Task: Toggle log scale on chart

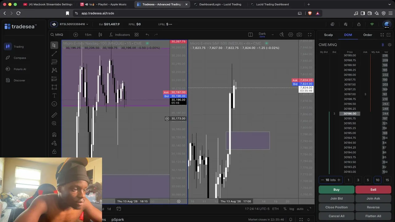Action: [x=292, y=209]
